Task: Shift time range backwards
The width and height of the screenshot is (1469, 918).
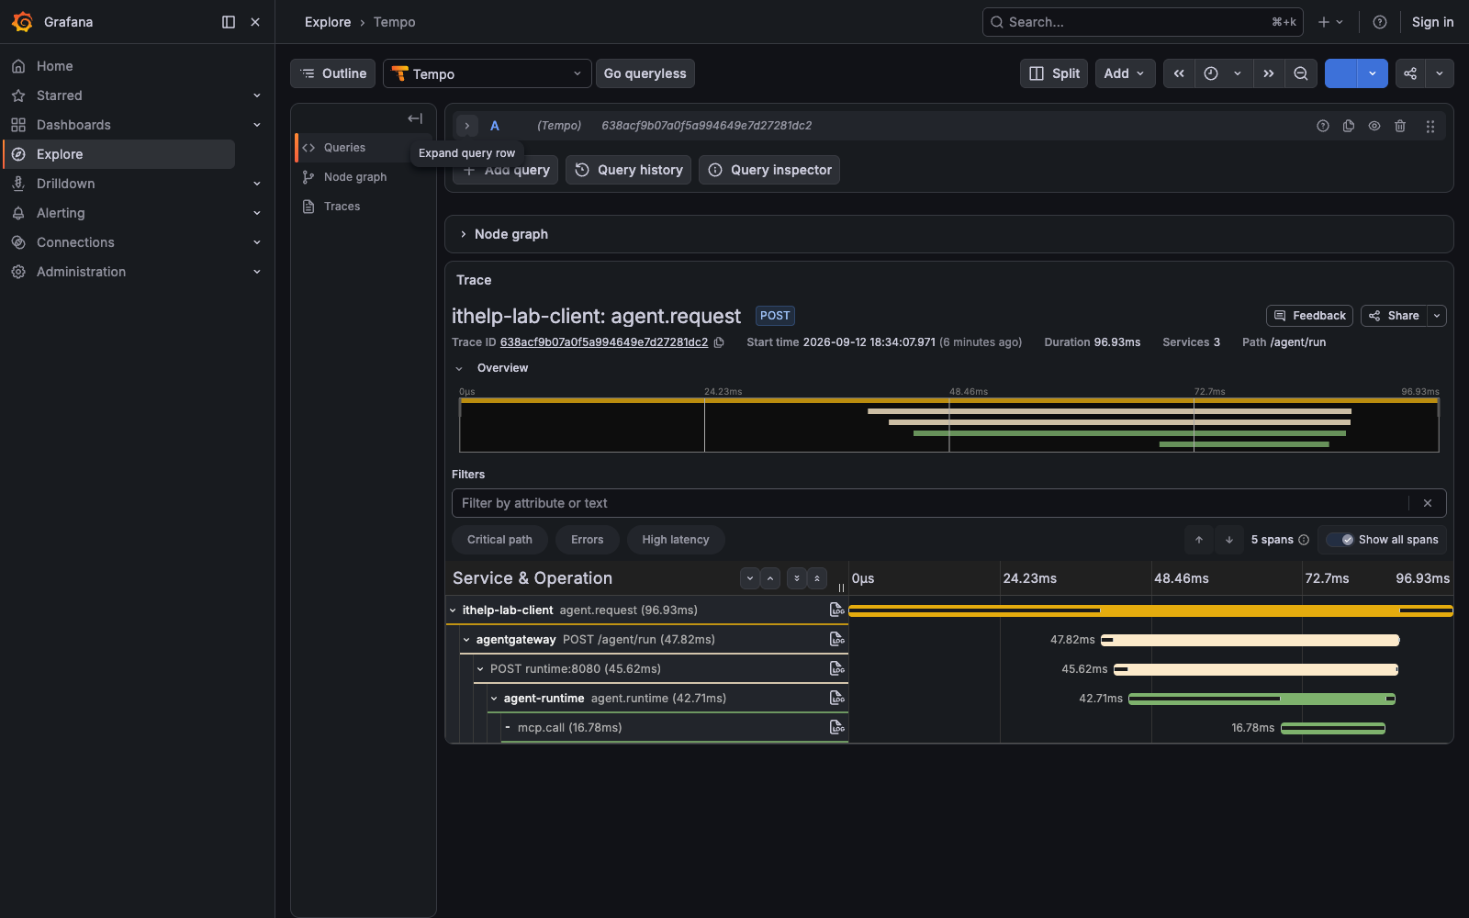Action: point(1179,73)
